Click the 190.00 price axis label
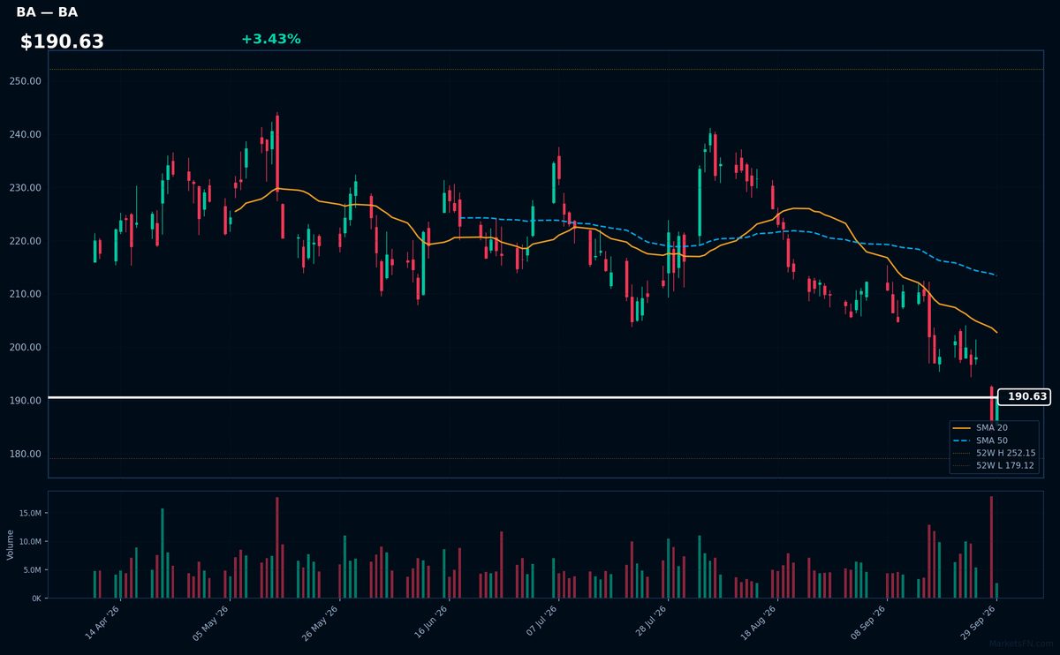This screenshot has width=1060, height=655. (x=25, y=401)
